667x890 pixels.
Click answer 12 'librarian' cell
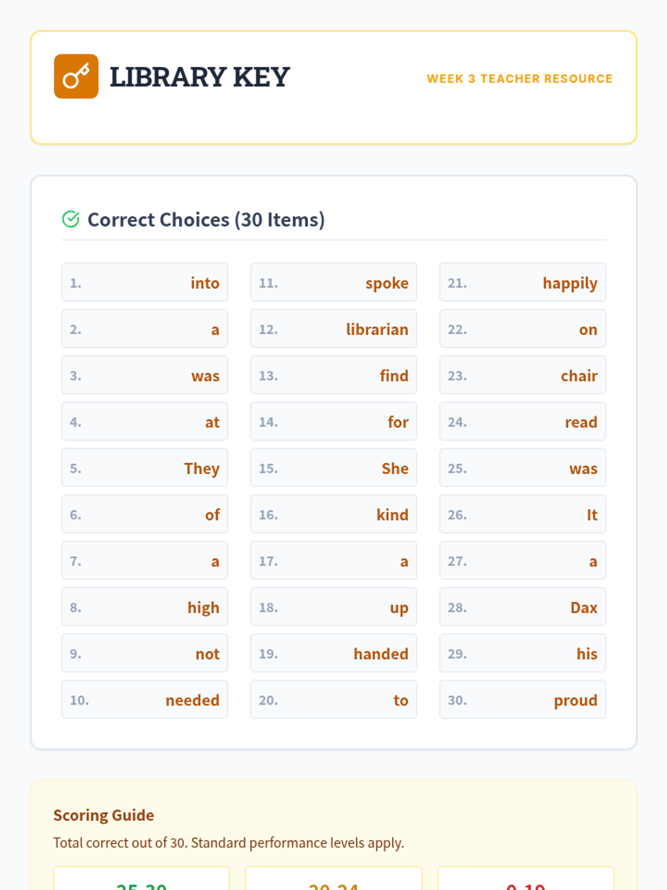pos(333,329)
